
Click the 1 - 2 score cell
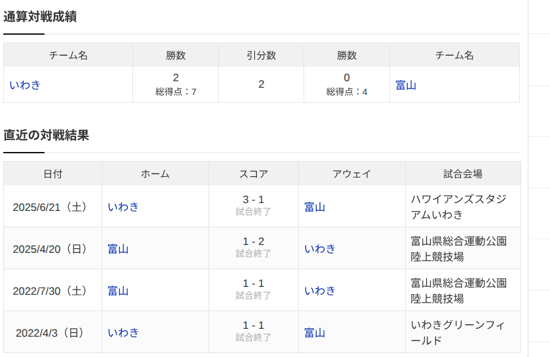pyautogui.click(x=254, y=248)
